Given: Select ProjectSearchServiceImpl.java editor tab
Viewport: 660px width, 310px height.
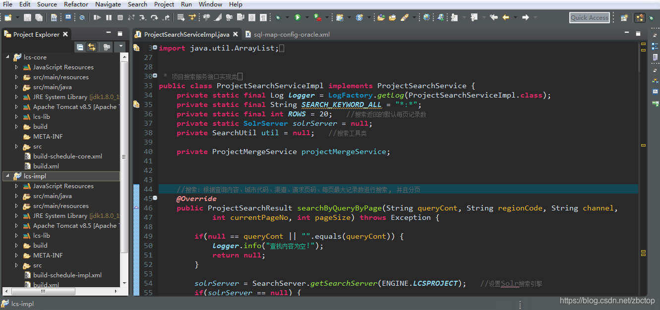Looking at the screenshot, I should 186,35.
